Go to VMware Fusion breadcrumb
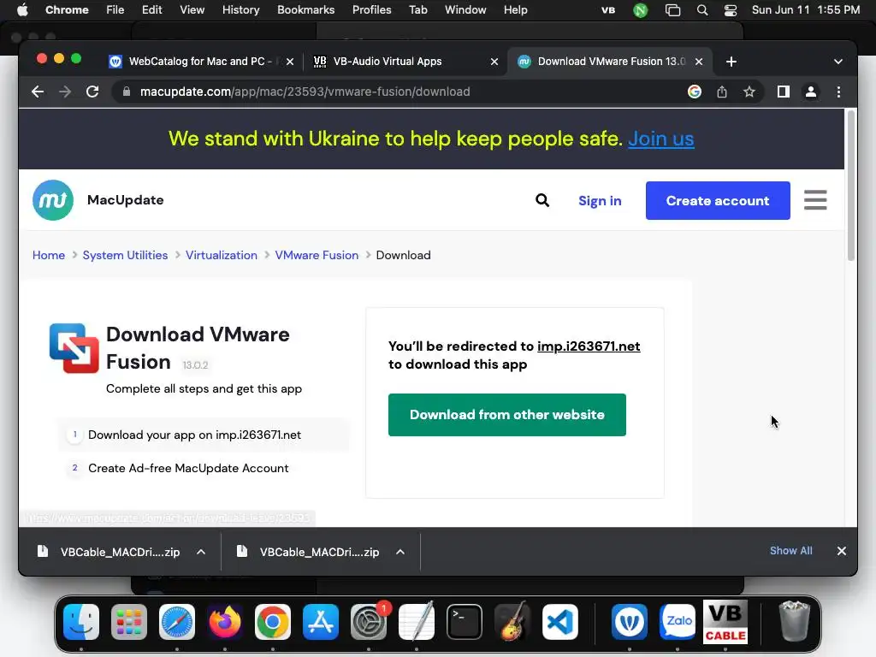Viewport: 876px width, 657px height. (x=317, y=255)
